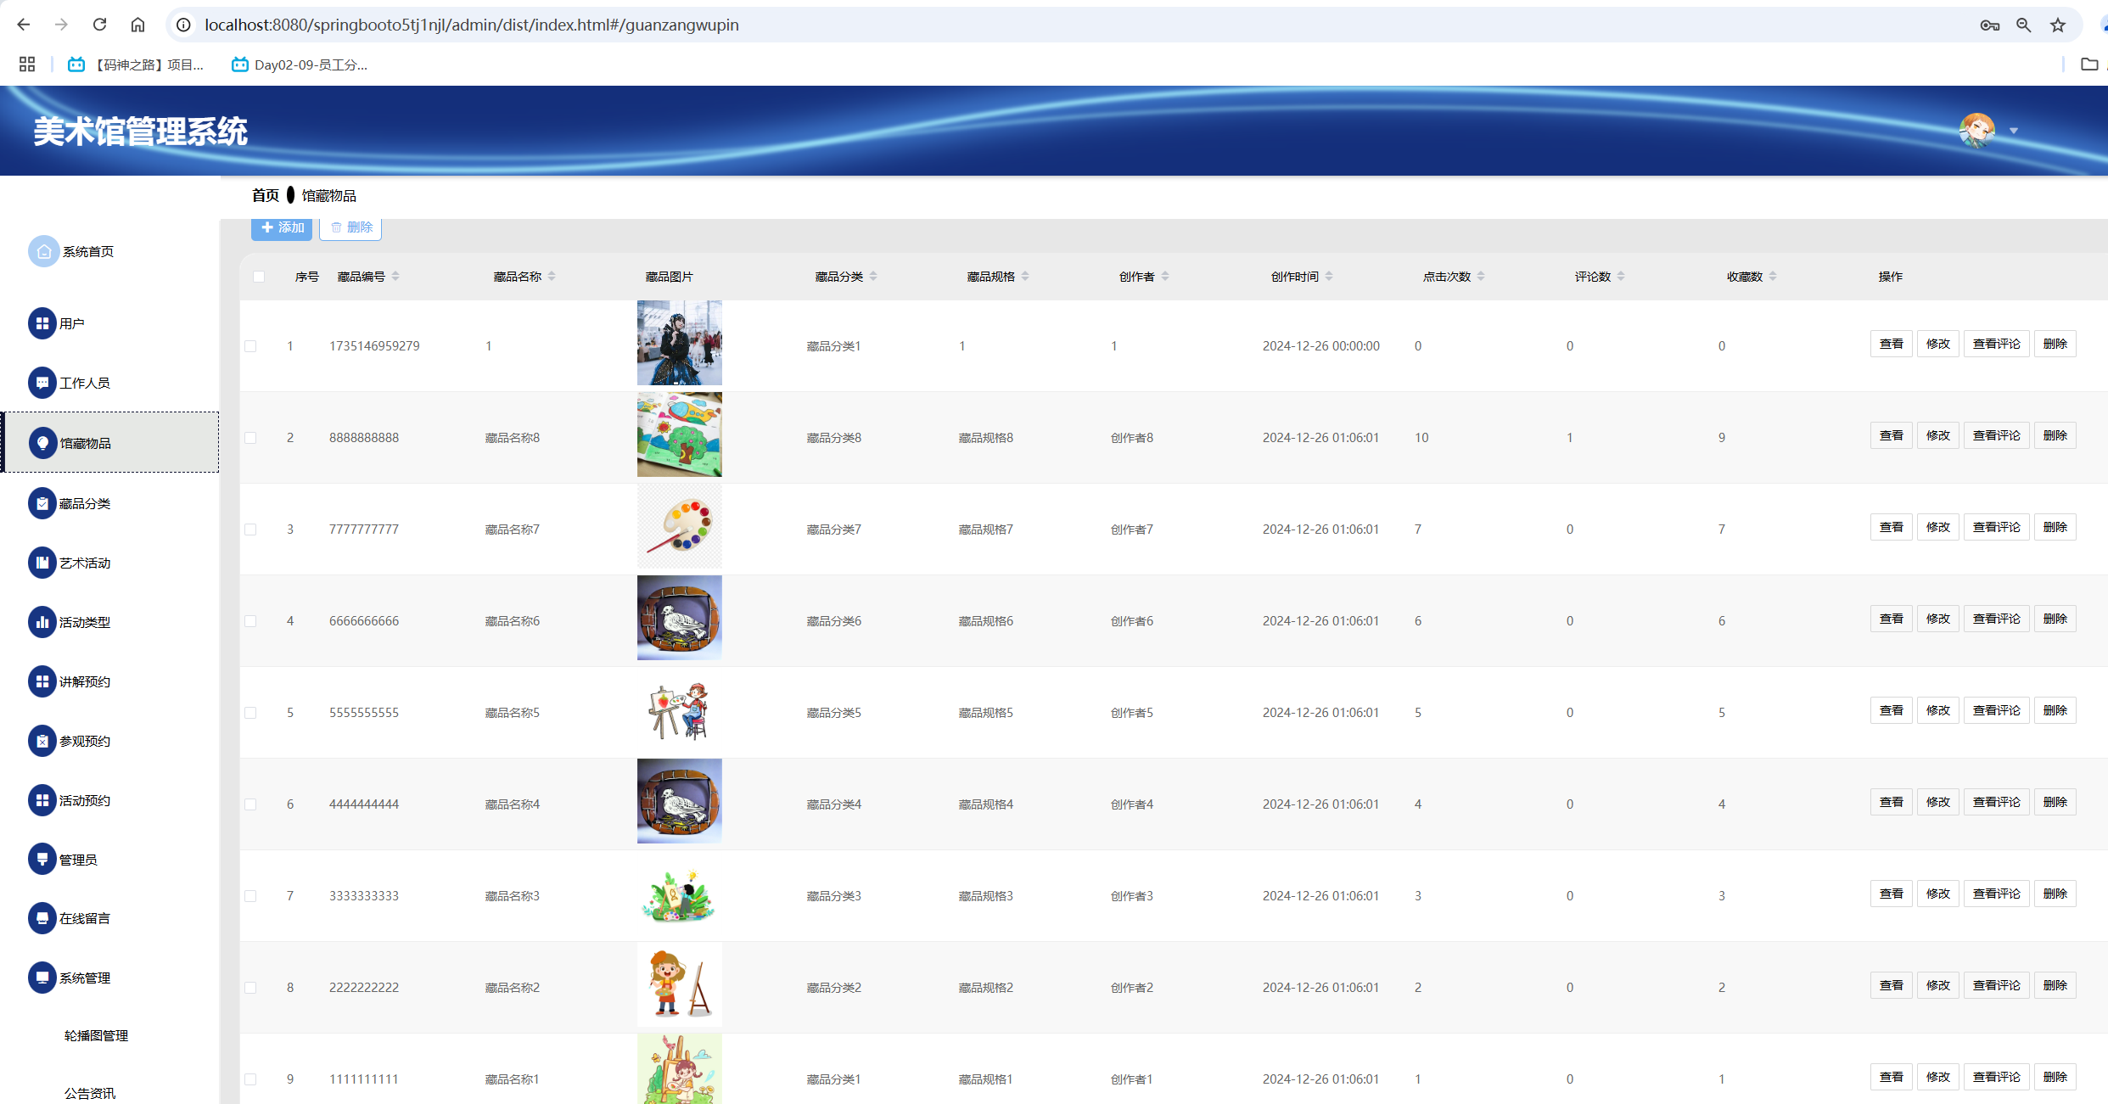
Task: Click the 藏品分类 clipboard icon
Action: pyautogui.click(x=42, y=503)
